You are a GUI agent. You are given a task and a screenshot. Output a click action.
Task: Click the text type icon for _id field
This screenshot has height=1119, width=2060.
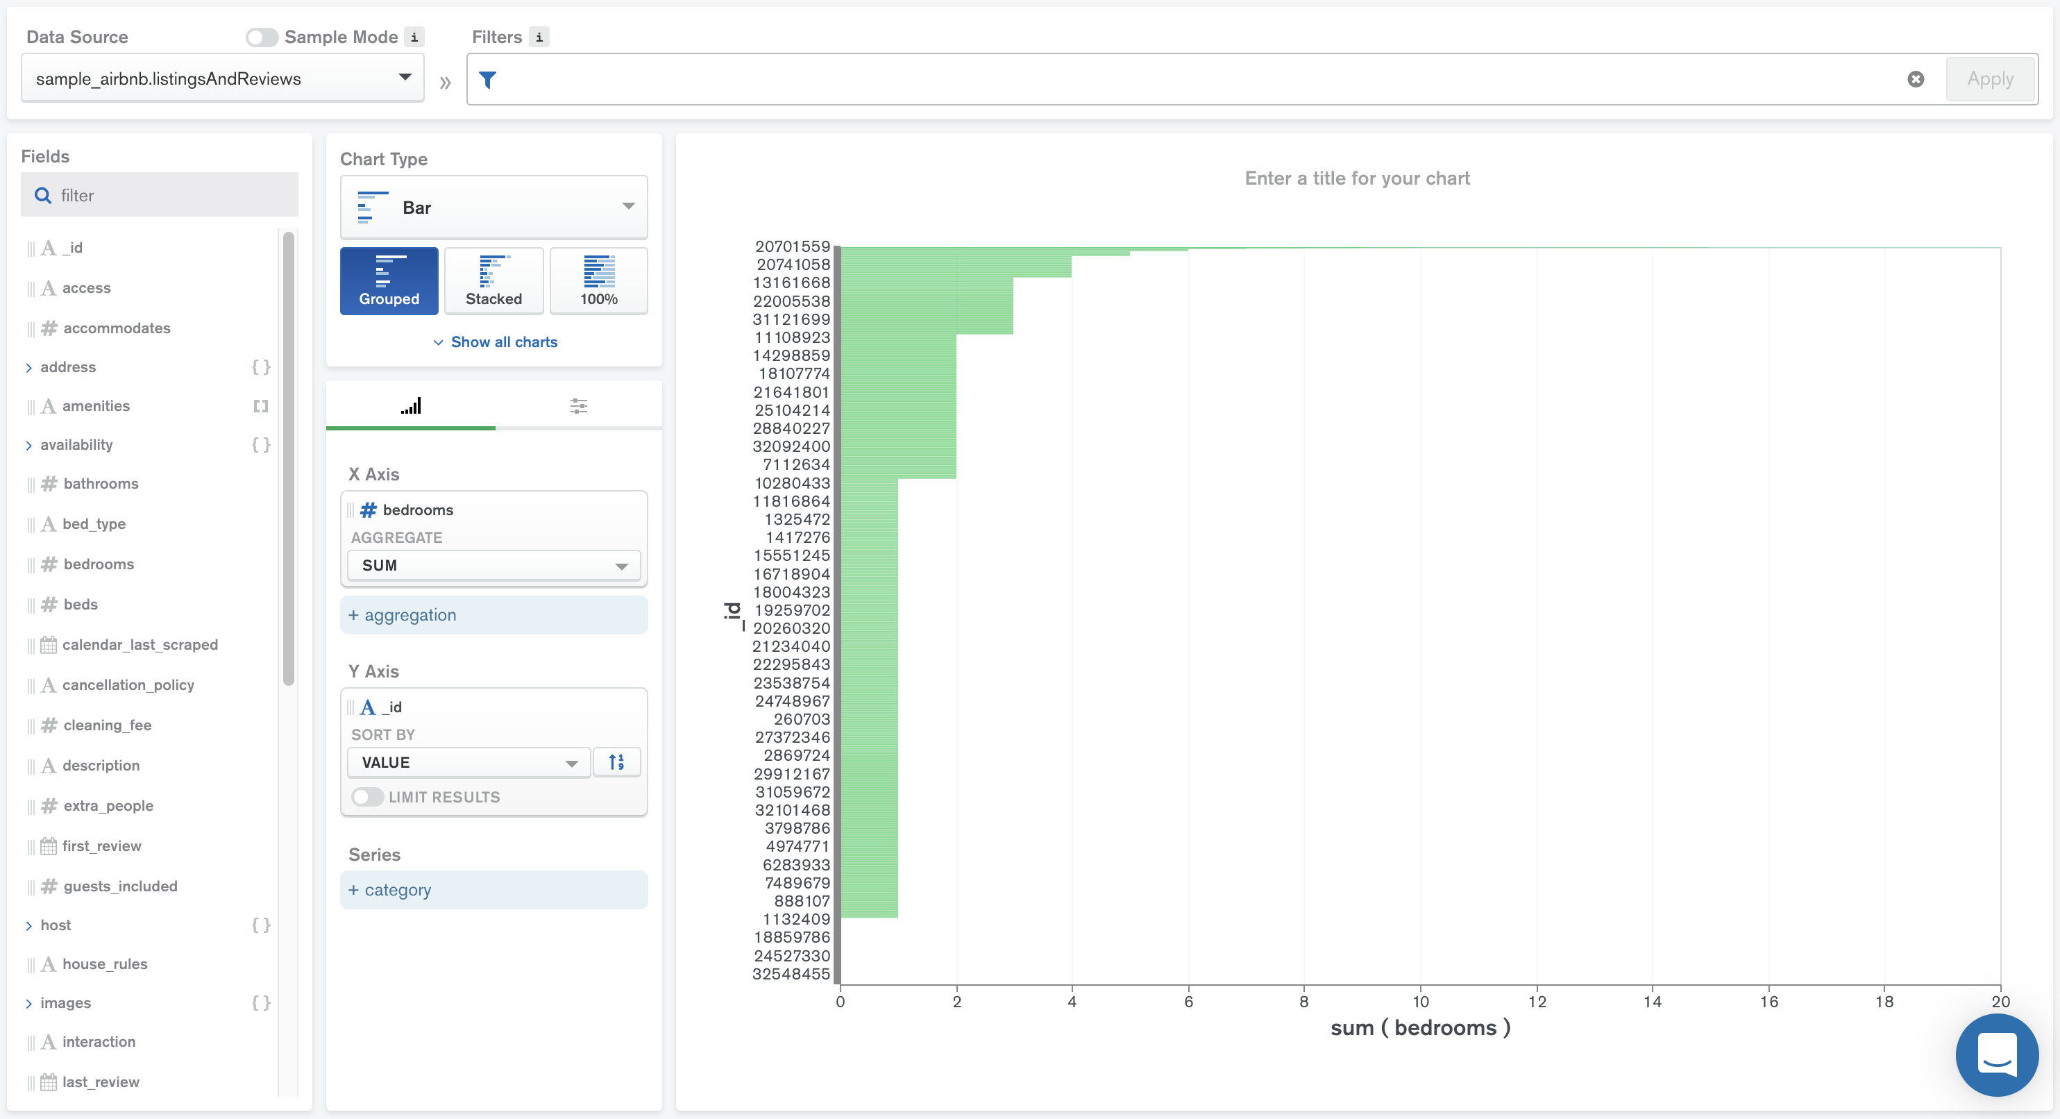pos(49,248)
